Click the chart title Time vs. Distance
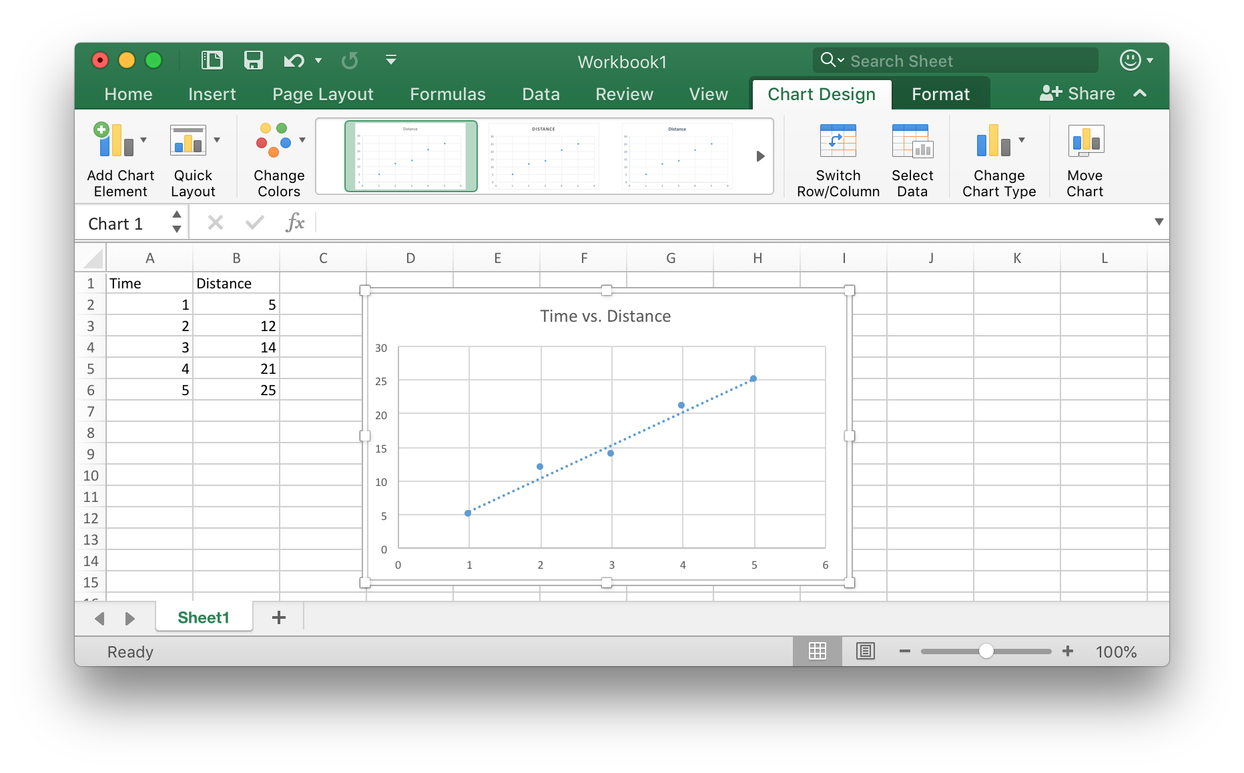The image size is (1244, 773). click(x=605, y=316)
